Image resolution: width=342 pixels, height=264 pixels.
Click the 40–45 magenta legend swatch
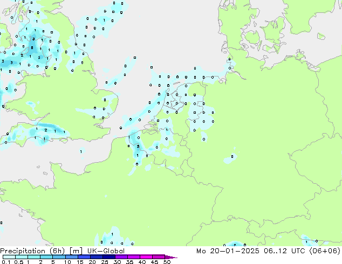146,257
